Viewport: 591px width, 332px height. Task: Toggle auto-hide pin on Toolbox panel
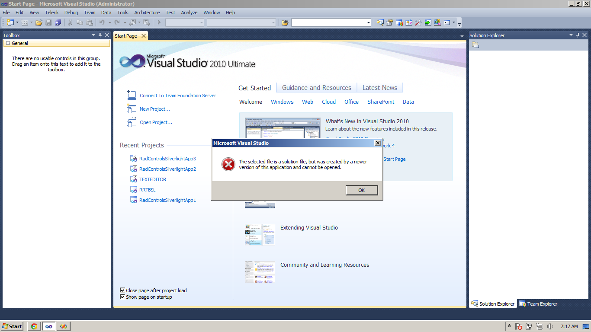100,35
